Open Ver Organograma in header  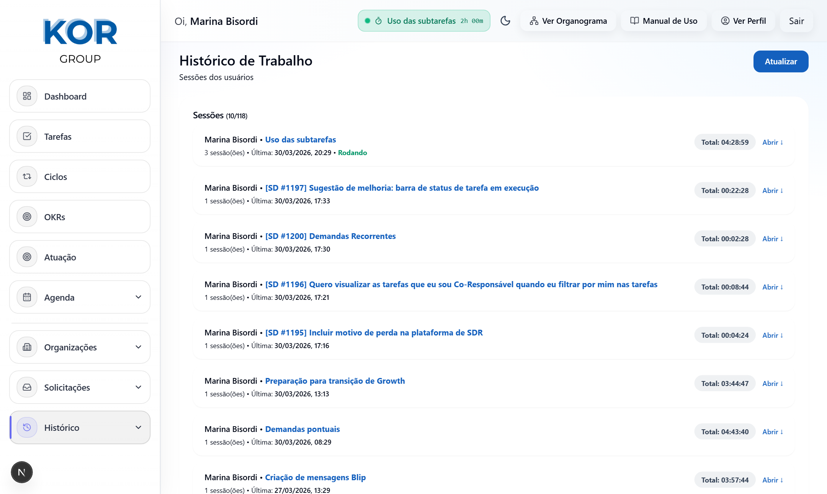(x=568, y=21)
